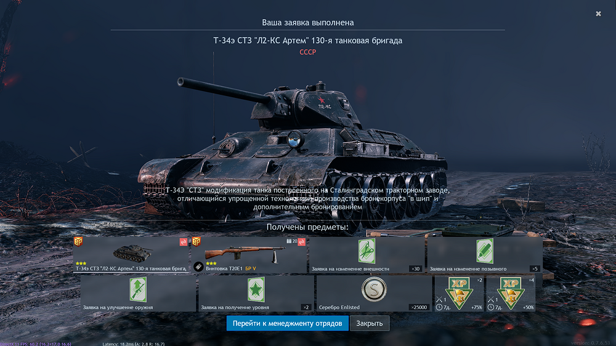This screenshot has width=616, height=346.
Task: Click the Ваша заявка выполнена heading
Action: click(x=307, y=22)
